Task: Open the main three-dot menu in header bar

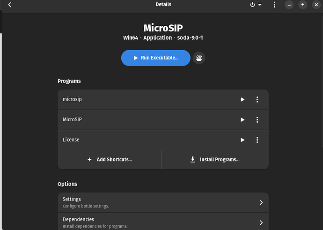Action: [274, 5]
